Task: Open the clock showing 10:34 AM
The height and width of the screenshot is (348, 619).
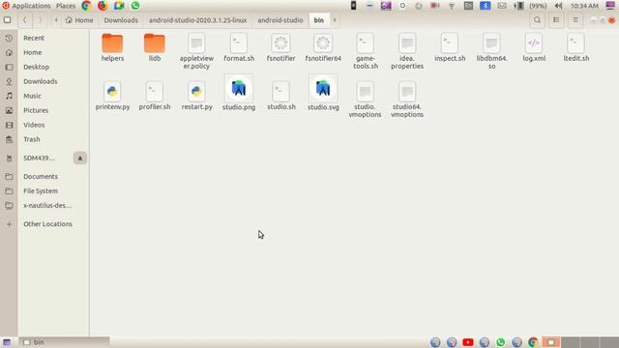Action: click(584, 6)
